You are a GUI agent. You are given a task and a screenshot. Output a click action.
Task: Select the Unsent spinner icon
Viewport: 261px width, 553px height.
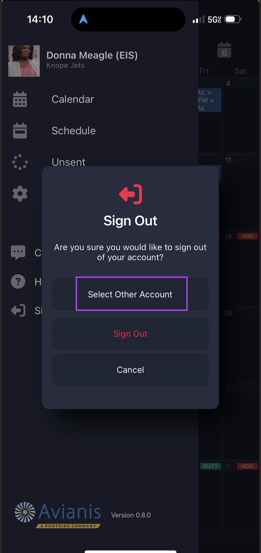click(x=20, y=162)
